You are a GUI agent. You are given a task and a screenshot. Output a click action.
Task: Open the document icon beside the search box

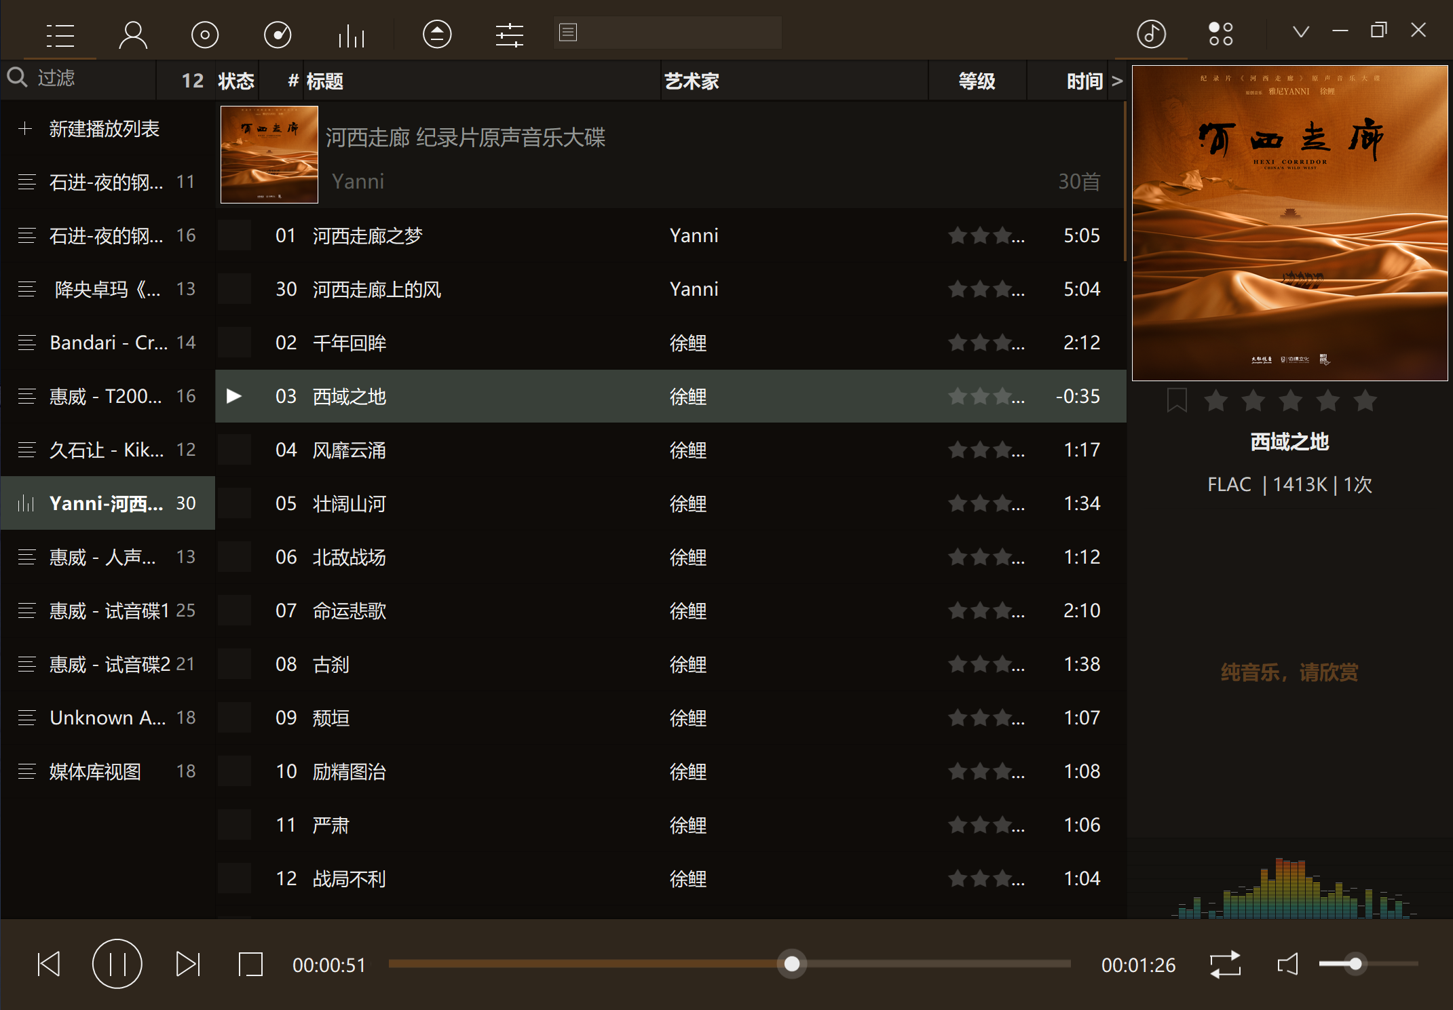[568, 32]
